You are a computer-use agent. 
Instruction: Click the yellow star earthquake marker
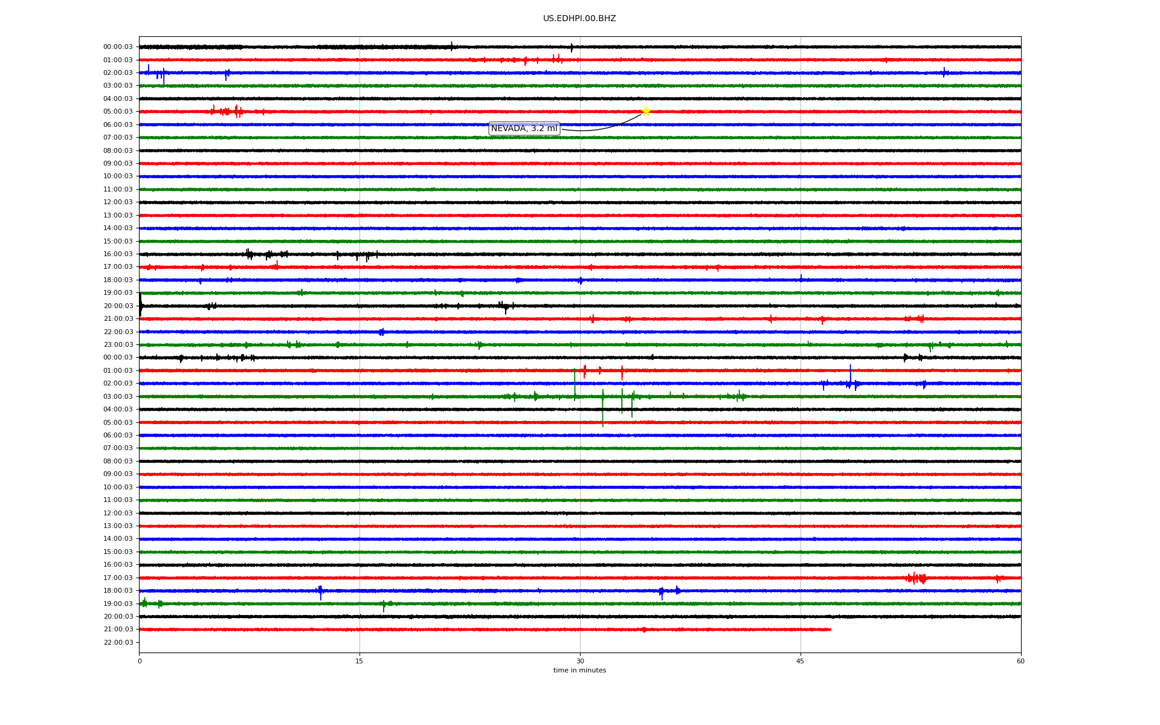click(645, 111)
